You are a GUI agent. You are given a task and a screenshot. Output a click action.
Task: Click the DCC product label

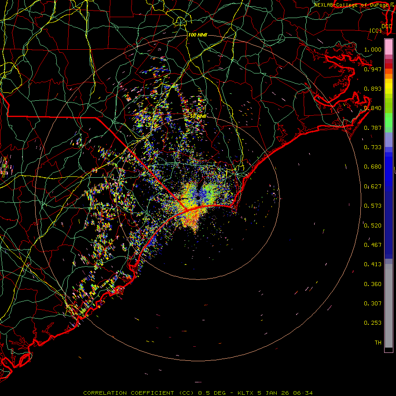pos(386,26)
